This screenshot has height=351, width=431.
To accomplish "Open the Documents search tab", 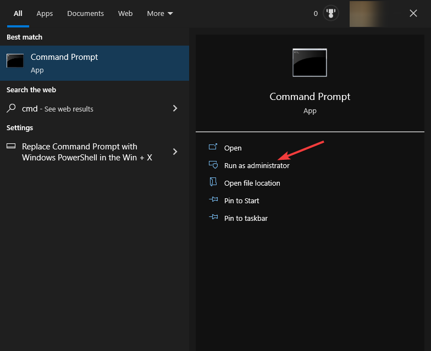I will click(86, 13).
